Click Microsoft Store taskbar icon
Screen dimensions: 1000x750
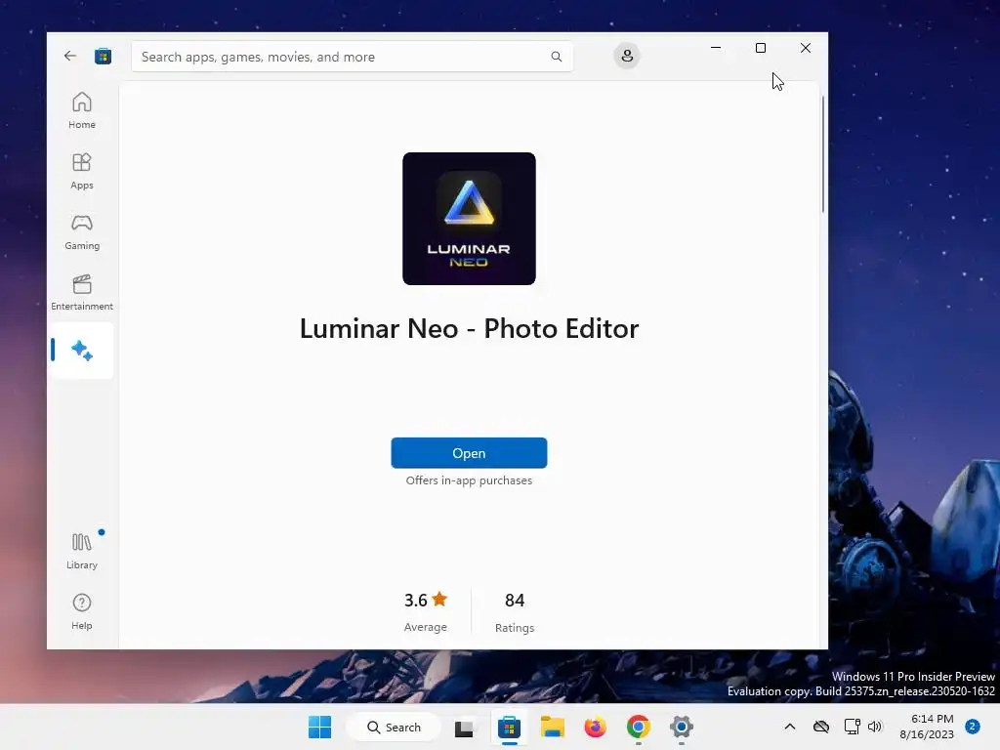coord(509,727)
